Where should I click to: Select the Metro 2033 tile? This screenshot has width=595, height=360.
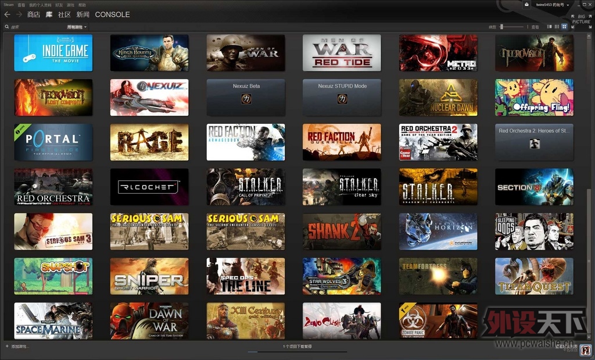pos(438,53)
